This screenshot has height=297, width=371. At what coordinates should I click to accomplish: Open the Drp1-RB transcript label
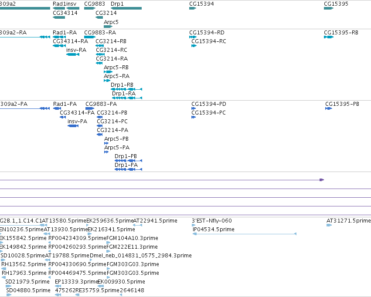point(122,85)
